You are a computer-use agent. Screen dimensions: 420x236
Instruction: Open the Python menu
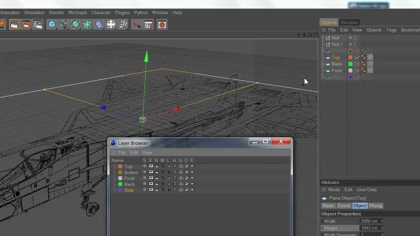point(141,12)
